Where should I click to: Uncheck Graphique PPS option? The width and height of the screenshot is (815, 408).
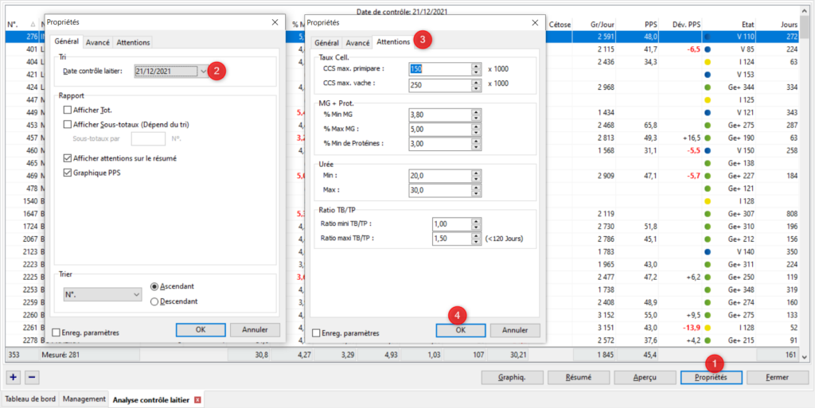[x=68, y=173]
